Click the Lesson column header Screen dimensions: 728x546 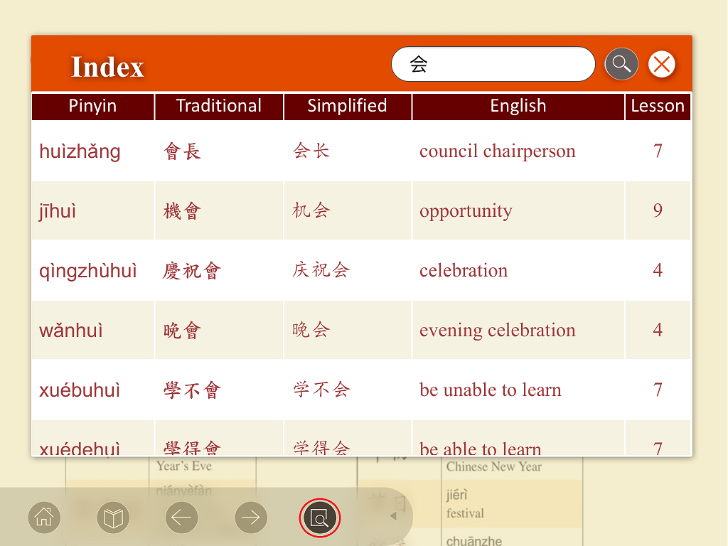pyautogui.click(x=658, y=106)
